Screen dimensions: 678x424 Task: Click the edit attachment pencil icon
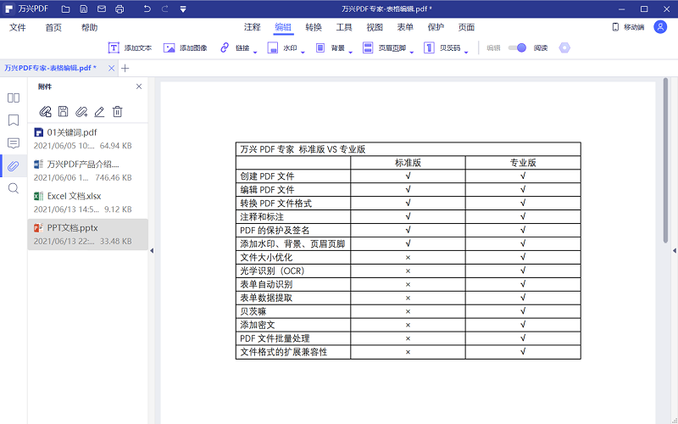[x=99, y=111]
